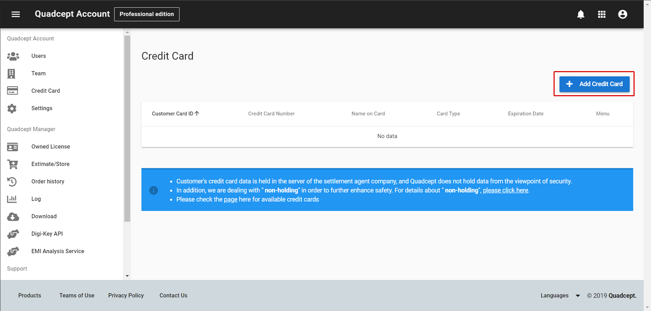
Task: Click the Users group icon in sidebar
Action: tap(13, 56)
